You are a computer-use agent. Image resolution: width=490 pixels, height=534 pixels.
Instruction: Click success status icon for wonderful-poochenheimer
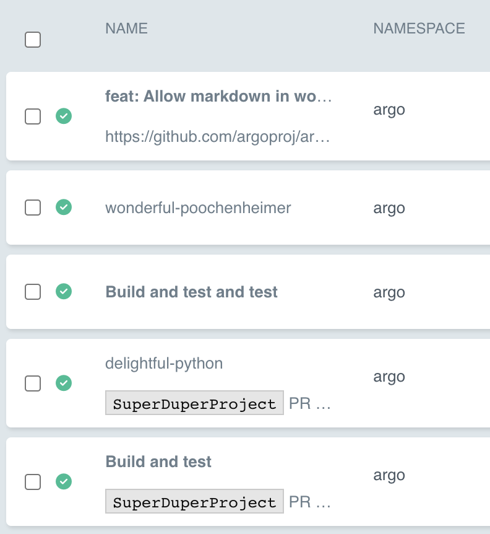(x=64, y=207)
